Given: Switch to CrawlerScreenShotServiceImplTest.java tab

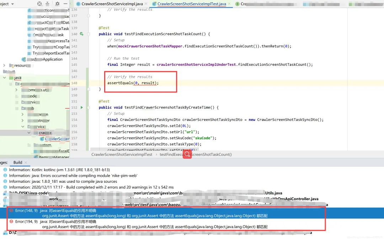Looking at the screenshot, I should [192, 4].
